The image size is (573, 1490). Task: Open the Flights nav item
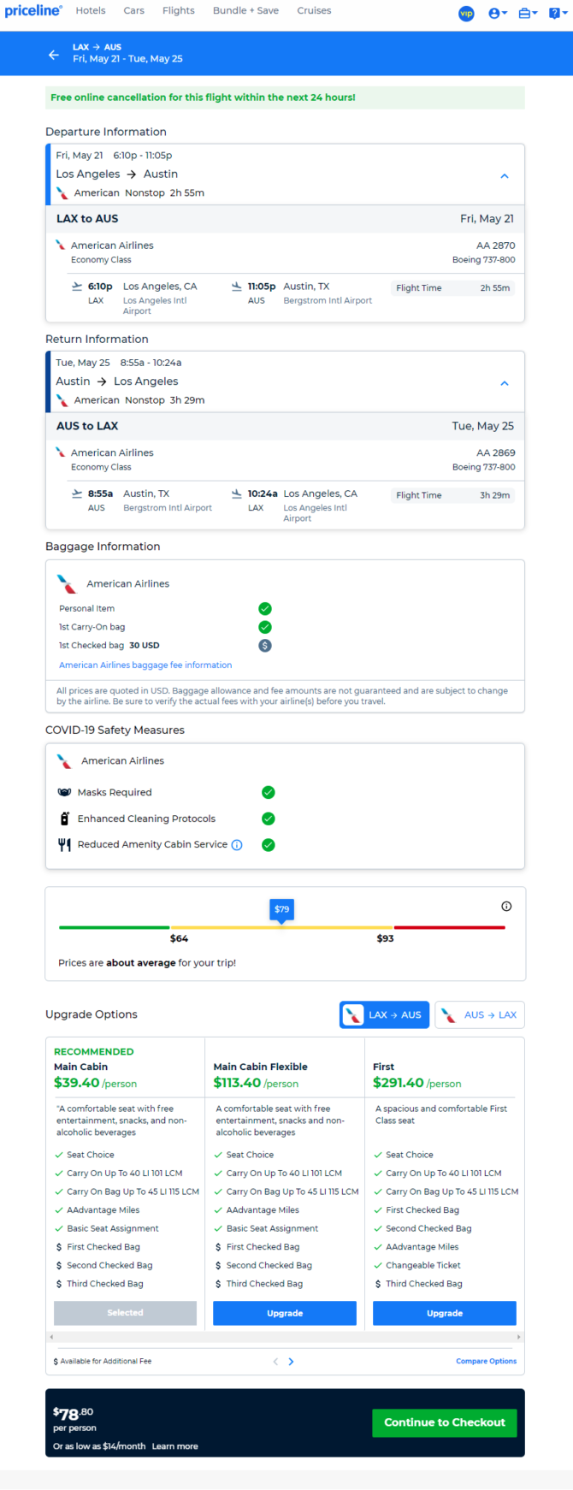coord(179,11)
